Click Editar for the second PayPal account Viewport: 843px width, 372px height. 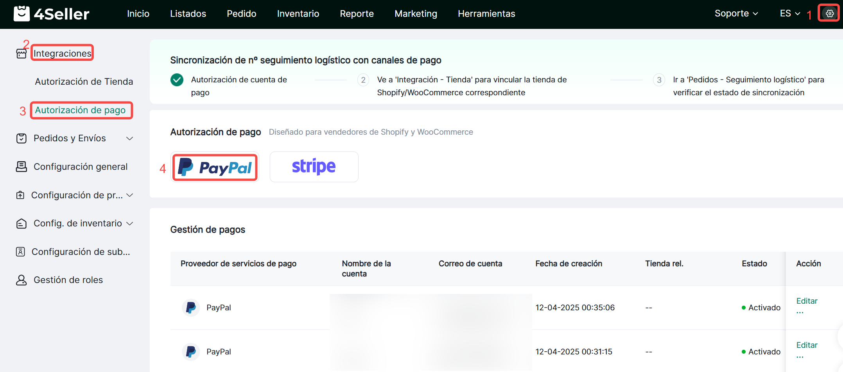pyautogui.click(x=807, y=345)
